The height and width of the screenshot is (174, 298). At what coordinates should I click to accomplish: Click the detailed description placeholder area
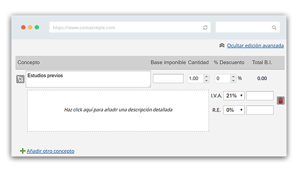tap(118, 111)
